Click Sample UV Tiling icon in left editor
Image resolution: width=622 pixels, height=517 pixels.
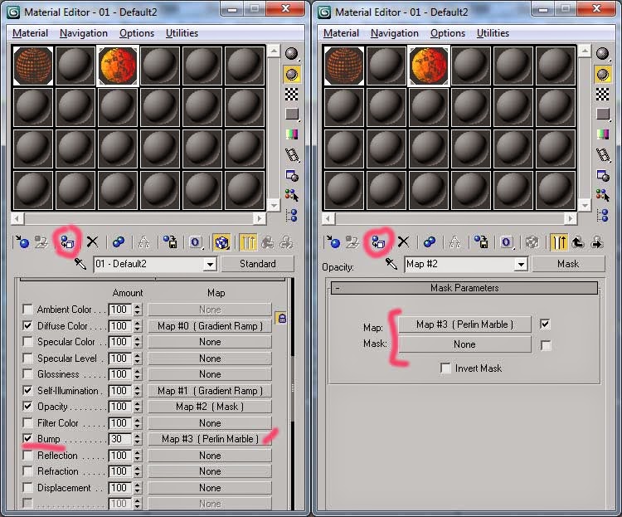click(x=292, y=115)
